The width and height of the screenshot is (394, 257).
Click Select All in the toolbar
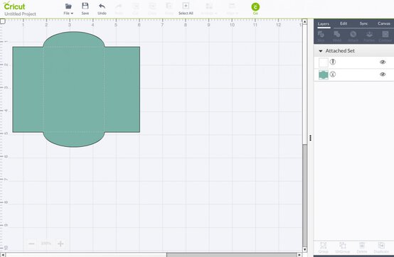(186, 9)
